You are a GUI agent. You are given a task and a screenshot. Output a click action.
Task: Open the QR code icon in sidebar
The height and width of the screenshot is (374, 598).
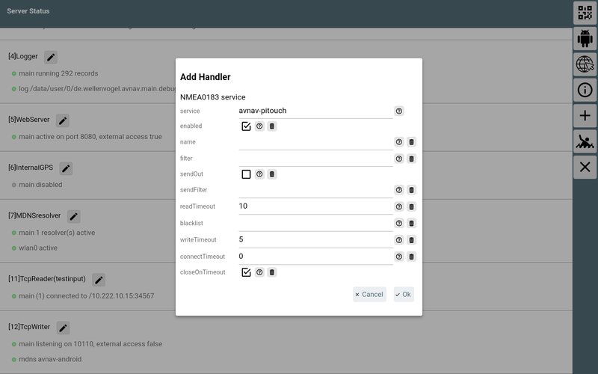585,13
